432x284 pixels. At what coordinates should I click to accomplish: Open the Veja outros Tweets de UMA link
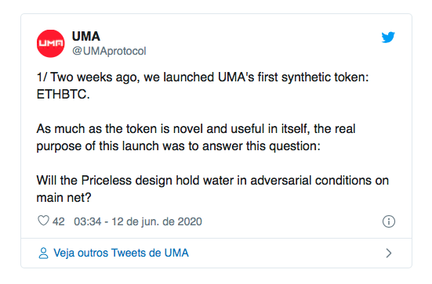pos(121,253)
